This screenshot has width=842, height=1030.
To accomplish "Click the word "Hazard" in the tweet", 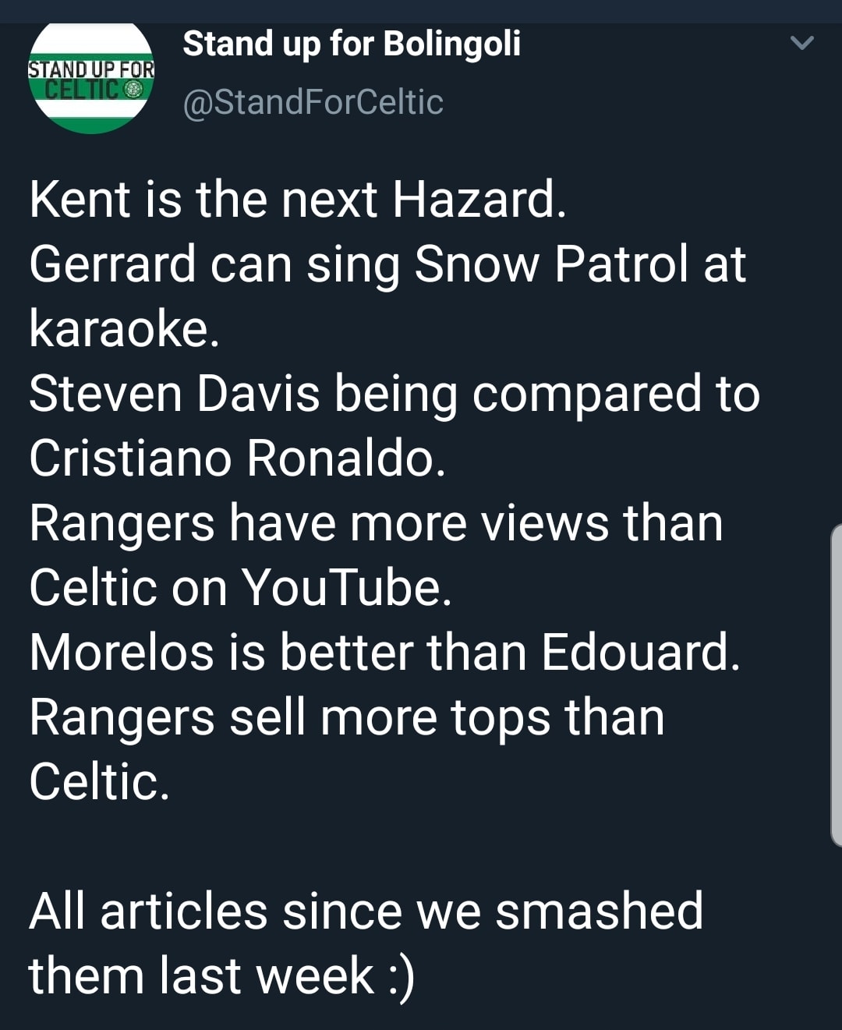I will coord(474,200).
